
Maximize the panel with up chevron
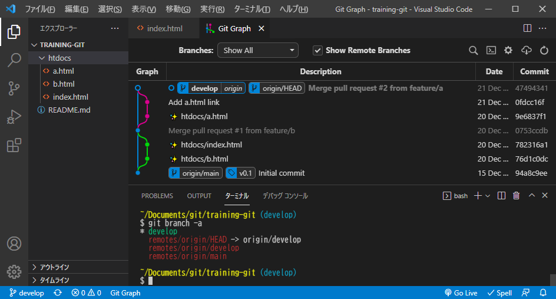[x=532, y=195]
